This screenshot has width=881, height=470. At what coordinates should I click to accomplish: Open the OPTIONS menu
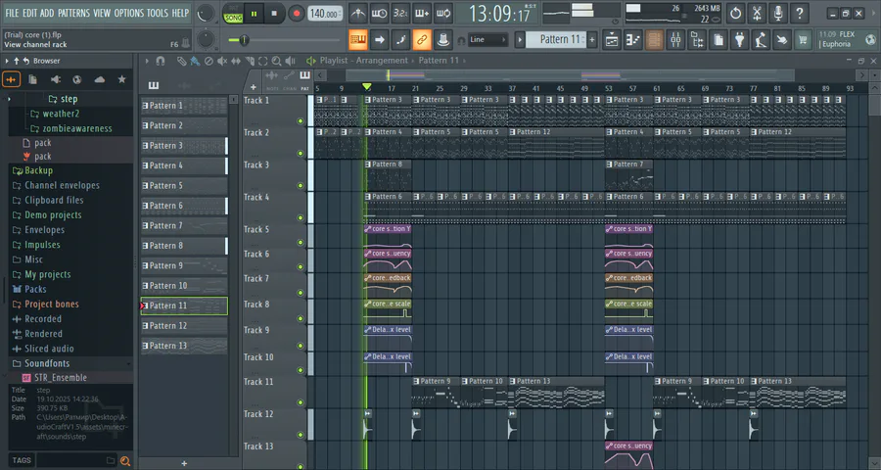129,13
